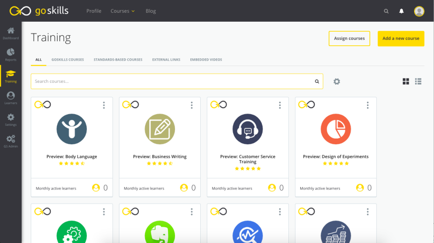434x243 pixels.
Task: Open options menu on blue analytics course card
Action: coord(280,212)
